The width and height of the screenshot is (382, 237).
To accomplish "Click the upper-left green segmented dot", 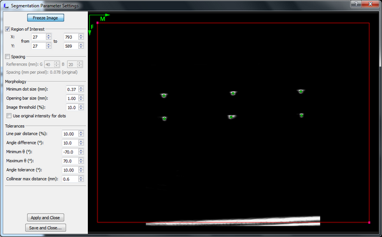I will click(x=164, y=96).
